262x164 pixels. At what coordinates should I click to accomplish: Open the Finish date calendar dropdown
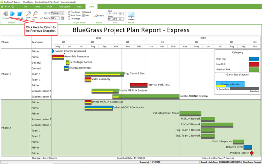click(121, 19)
